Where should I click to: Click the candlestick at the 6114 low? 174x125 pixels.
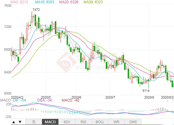pyautogui.click(x=149, y=83)
